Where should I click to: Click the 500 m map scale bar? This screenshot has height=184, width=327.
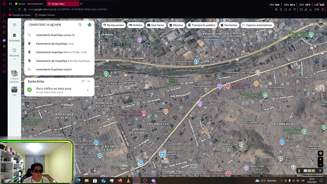coord(310,176)
